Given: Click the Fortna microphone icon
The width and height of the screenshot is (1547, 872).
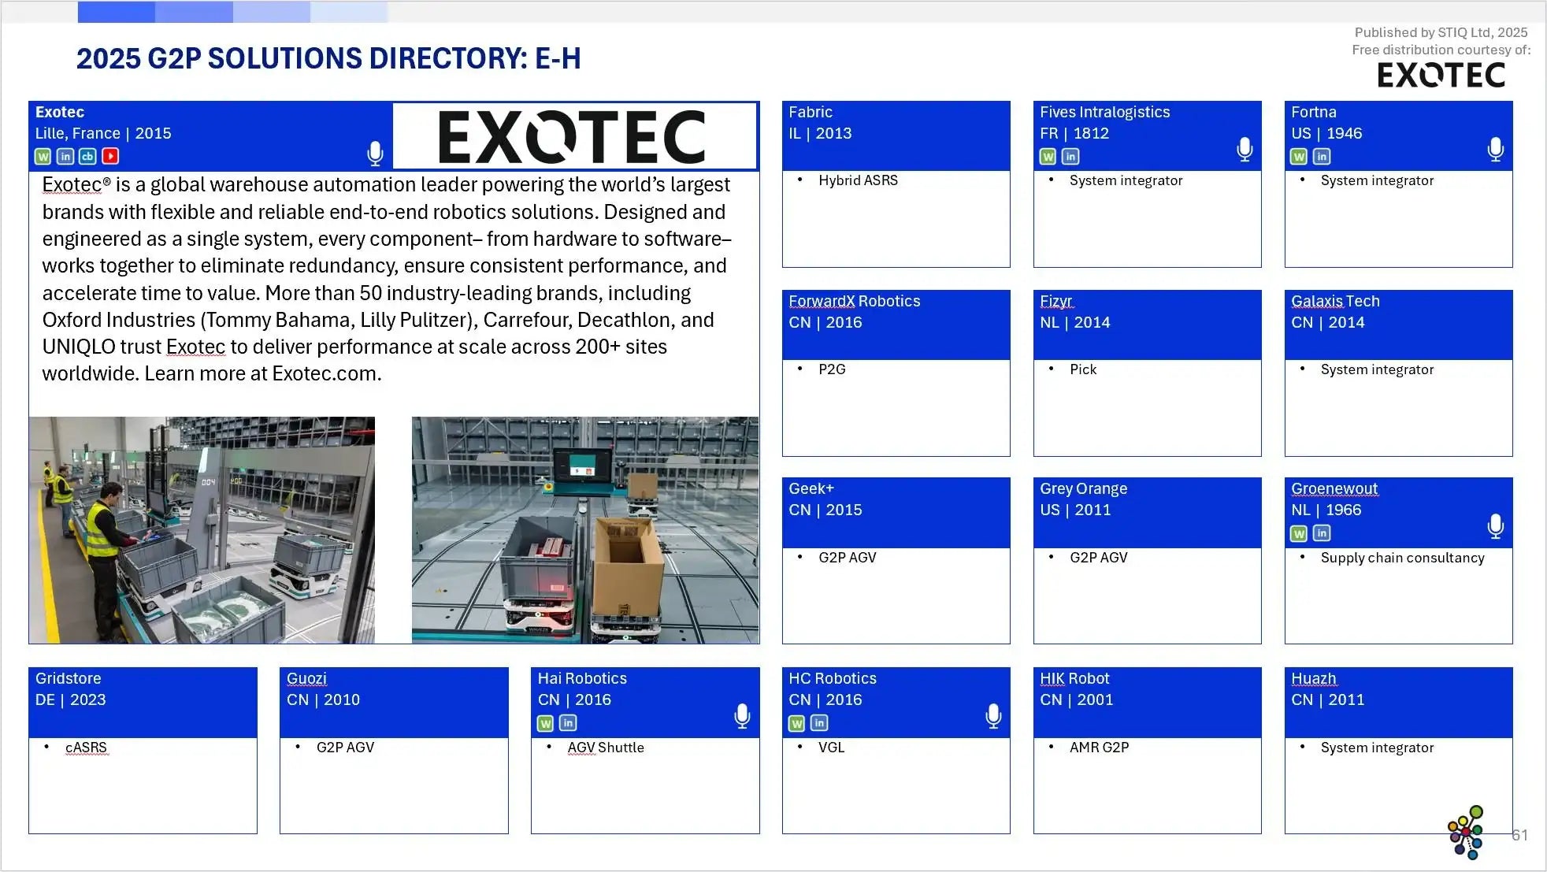Looking at the screenshot, I should pyautogui.click(x=1496, y=150).
